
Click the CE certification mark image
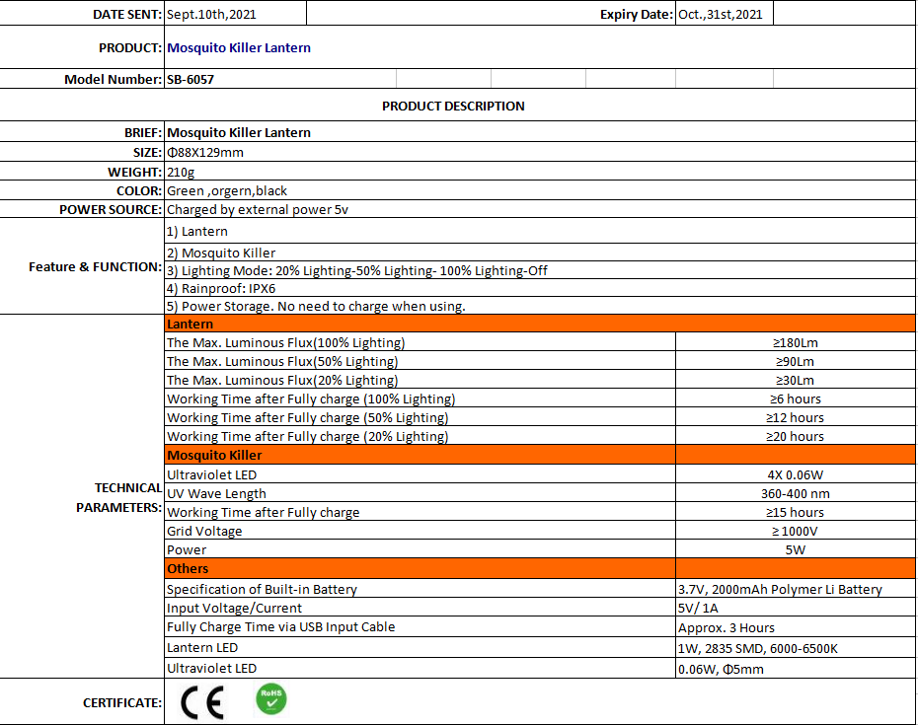[202, 701]
